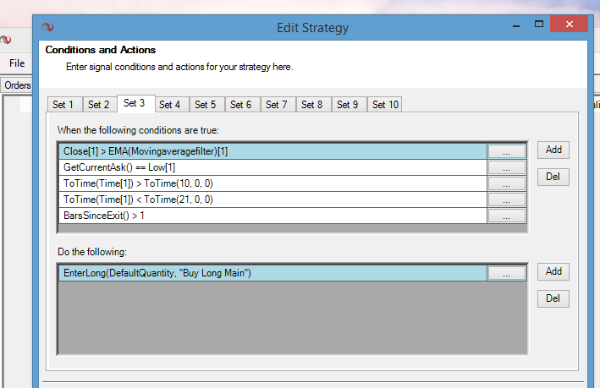600x388 pixels.
Task: Open editor for GetCurrentAsk() == Low[1] condition
Action: 506,168
